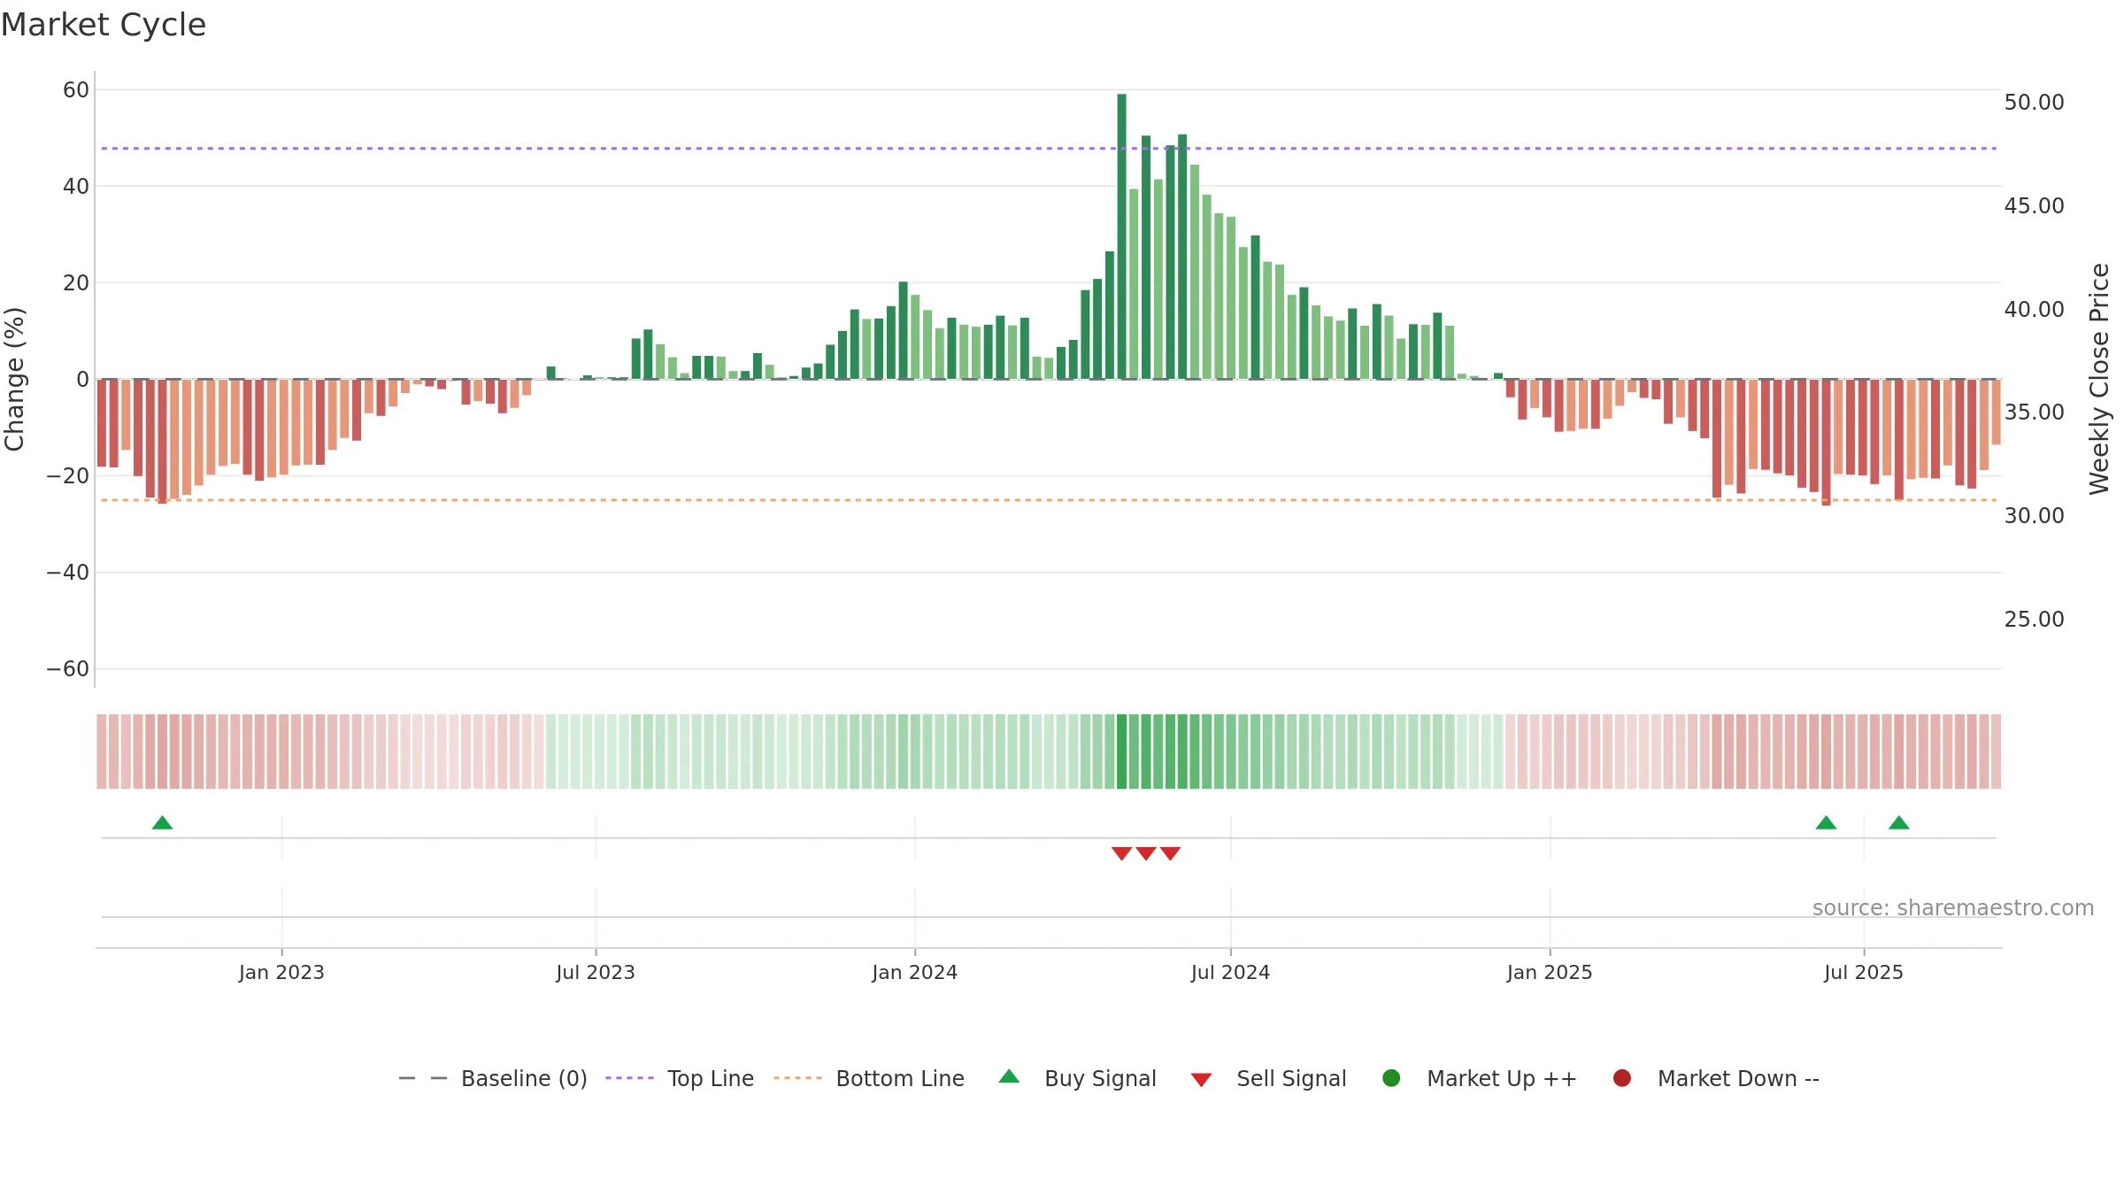This screenshot has height=1195, width=2124.
Task: Click the leftmost red sell signal triangle
Action: coord(1121,853)
